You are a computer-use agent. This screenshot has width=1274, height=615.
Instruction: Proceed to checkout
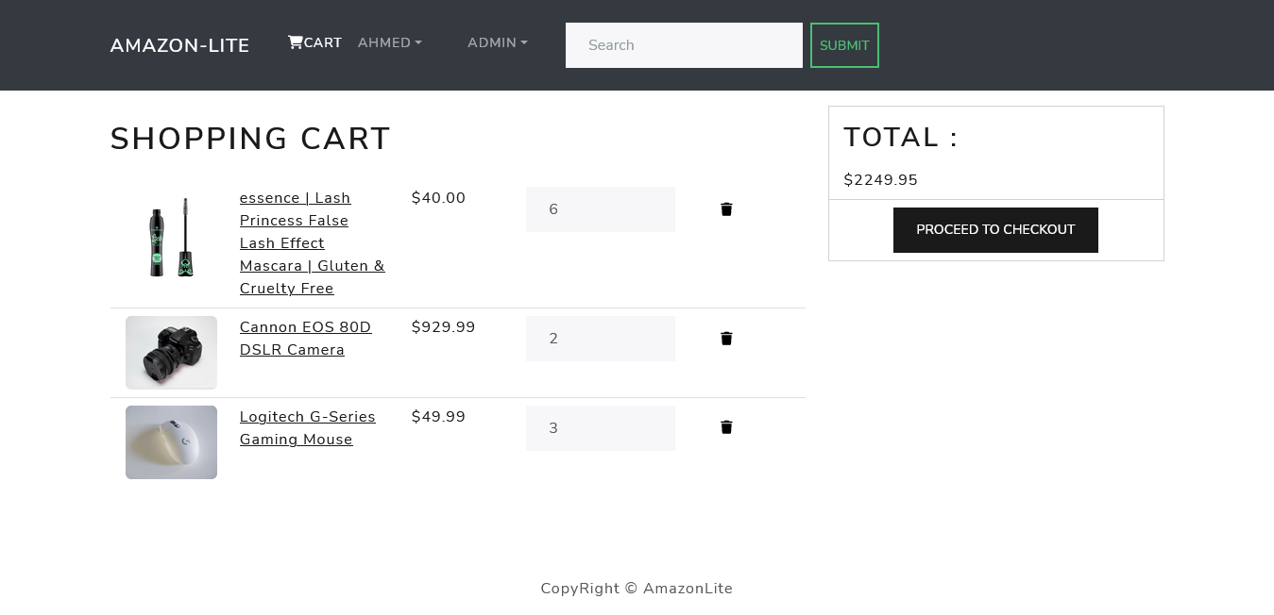coord(995,230)
